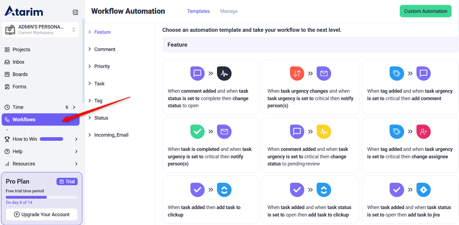The width and height of the screenshot is (459, 225).
Task: Click the Forms icon in sidebar
Action: (7, 87)
